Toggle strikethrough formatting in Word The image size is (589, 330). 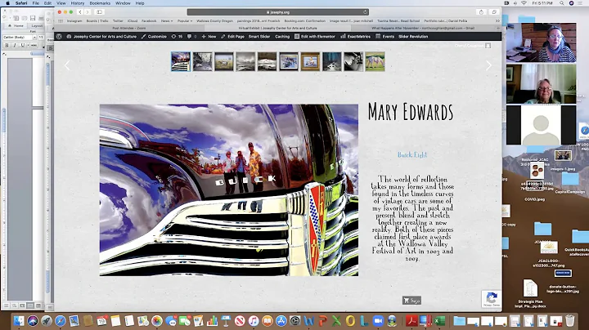(x=34, y=46)
